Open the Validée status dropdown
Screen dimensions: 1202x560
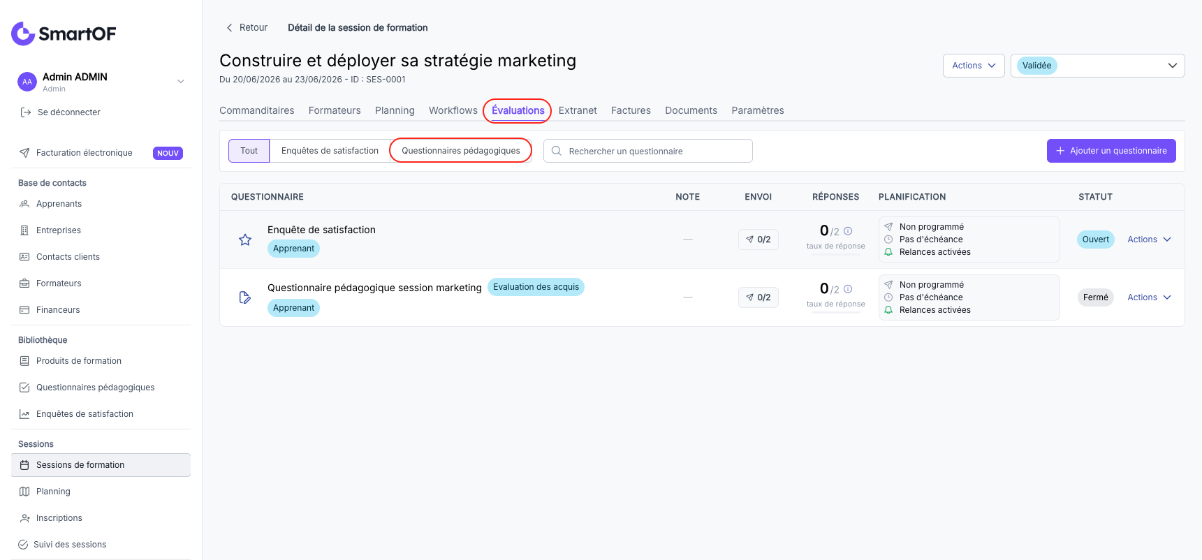[1097, 66]
